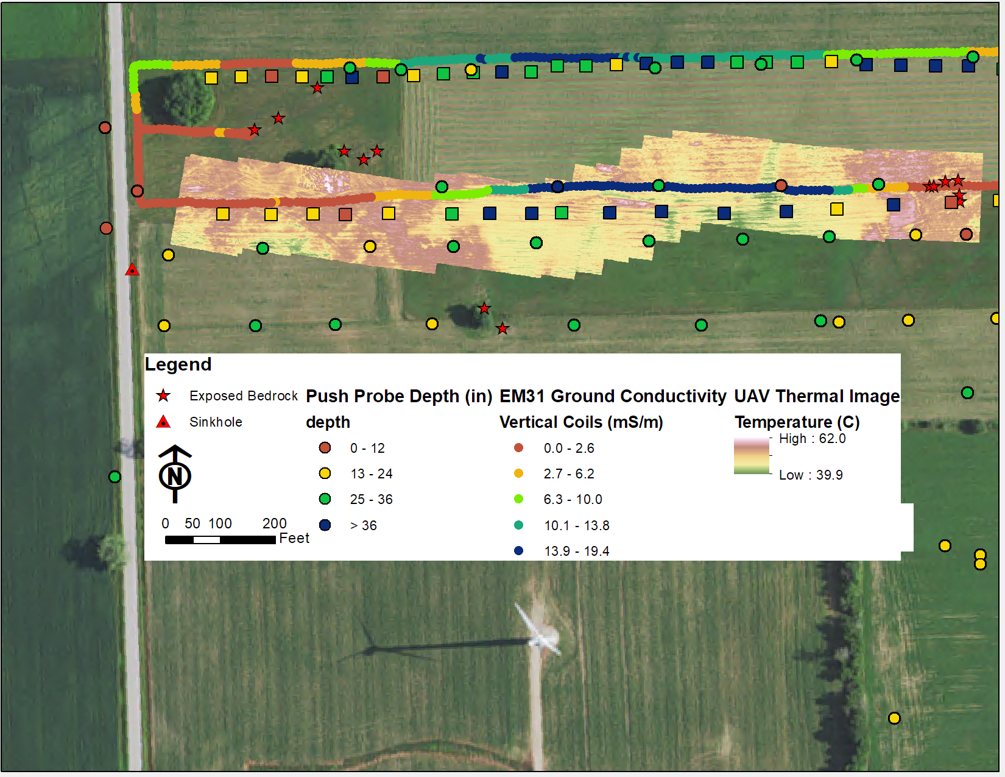This screenshot has width=1005, height=777.
Task: Click the brown "0 - 12" depth legend circle
Action: point(325,448)
